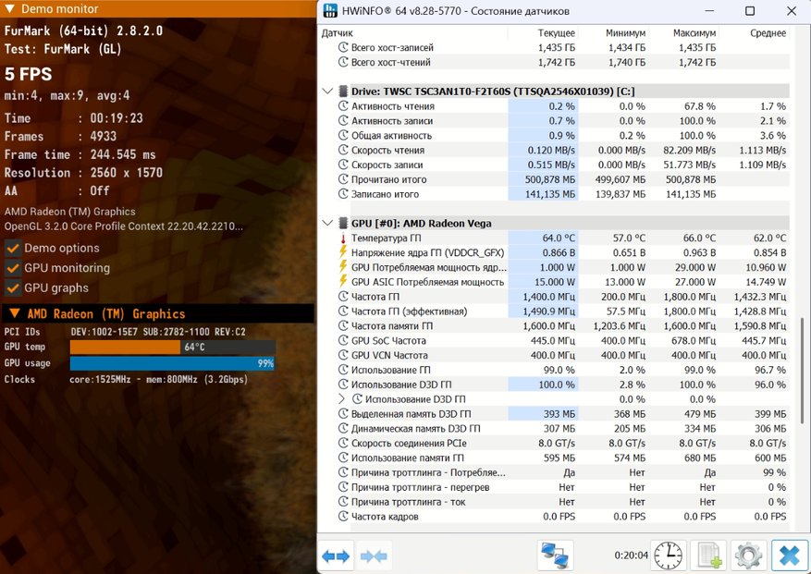This screenshot has width=811, height=574.
Task: Click the 5 FPS readout in FurMark
Action: [29, 75]
